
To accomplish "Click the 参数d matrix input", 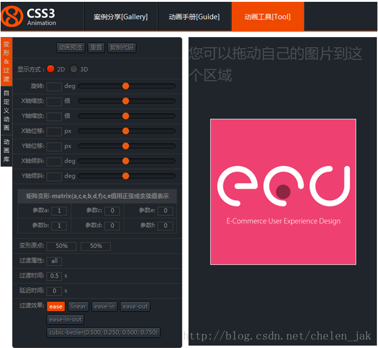I will coord(112,226).
